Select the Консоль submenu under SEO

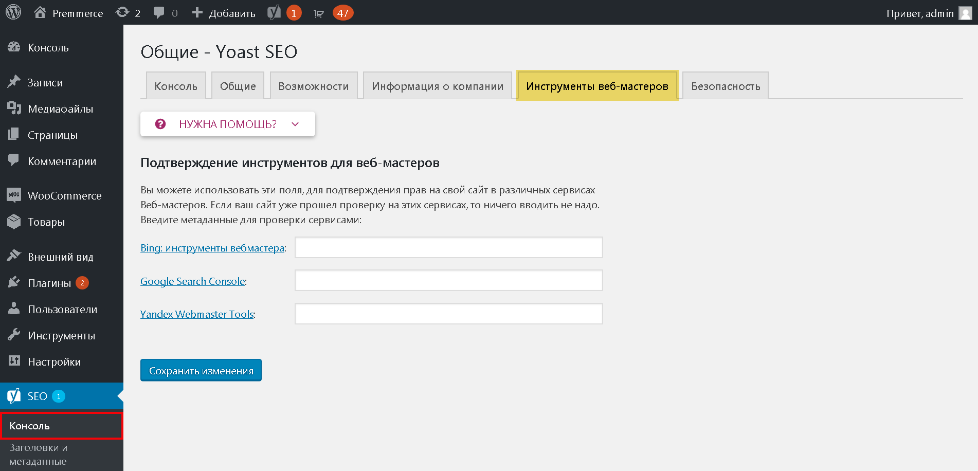61,426
